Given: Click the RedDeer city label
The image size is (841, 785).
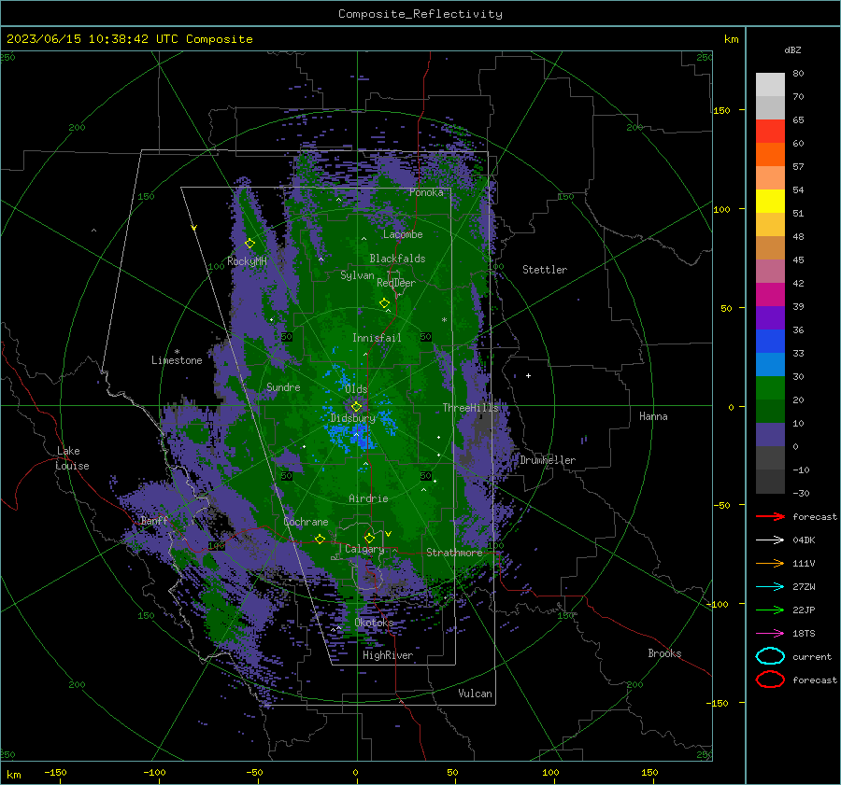Looking at the screenshot, I should (x=396, y=283).
